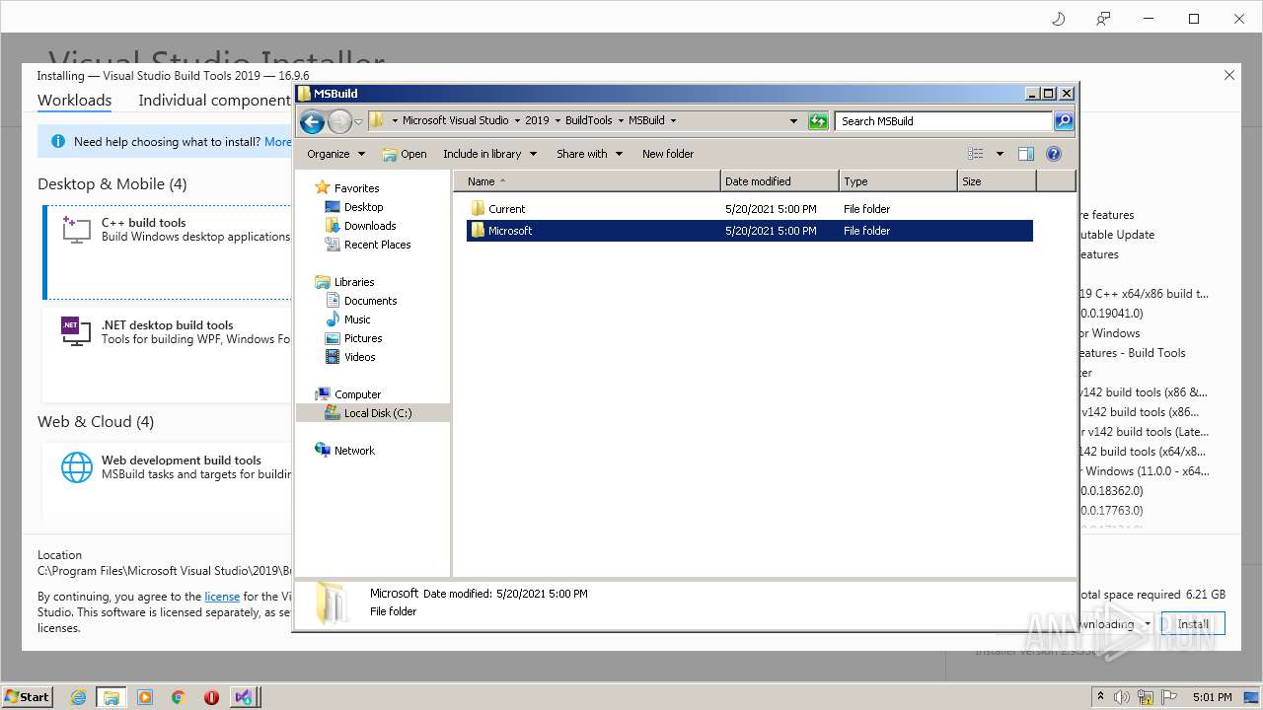Click the Change your view icon
The height and width of the screenshot is (710, 1263).
pos(976,154)
